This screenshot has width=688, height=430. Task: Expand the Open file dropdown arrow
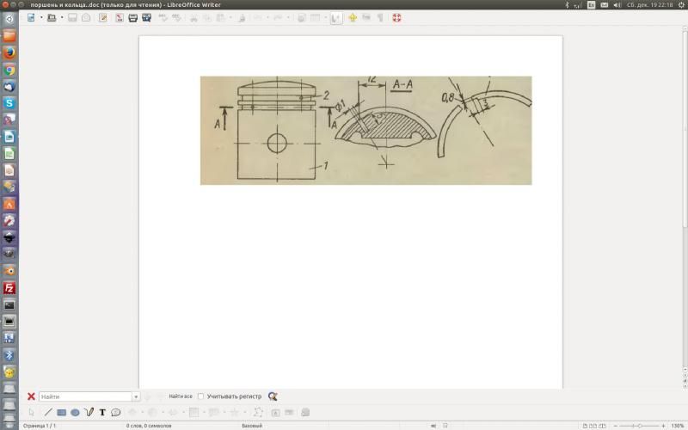point(62,17)
